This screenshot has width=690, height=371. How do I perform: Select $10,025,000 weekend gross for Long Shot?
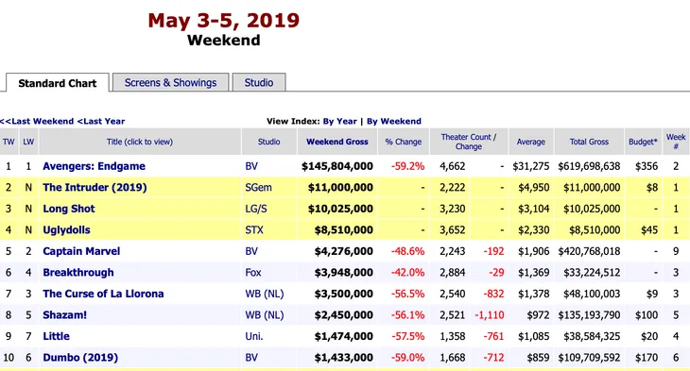click(x=340, y=209)
